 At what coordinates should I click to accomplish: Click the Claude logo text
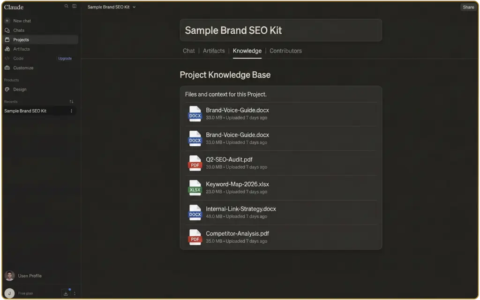pyautogui.click(x=14, y=7)
